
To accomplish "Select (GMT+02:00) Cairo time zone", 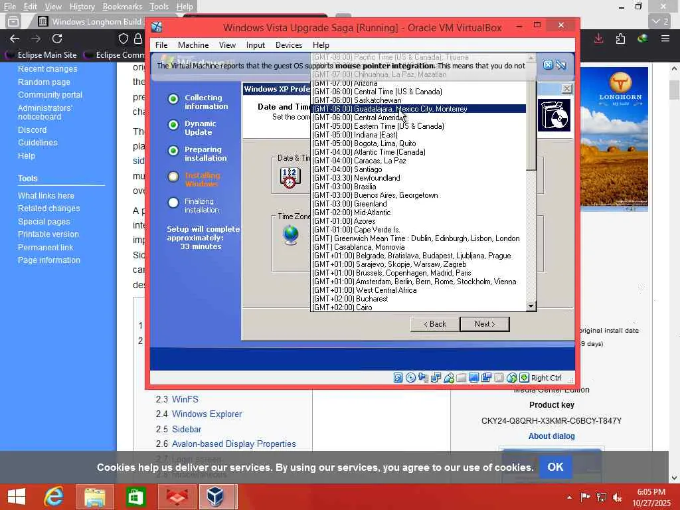I will (x=419, y=307).
